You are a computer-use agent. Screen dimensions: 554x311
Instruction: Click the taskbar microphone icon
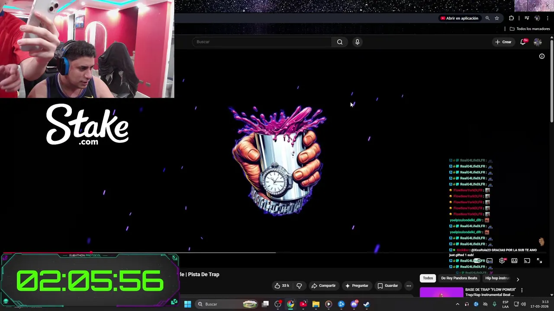coord(494,304)
